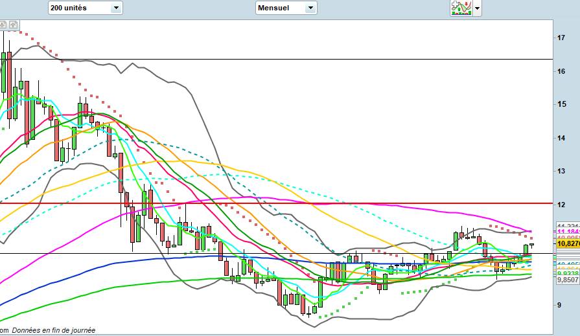
Task: Open the add indicator chart icon
Action: 461,8
